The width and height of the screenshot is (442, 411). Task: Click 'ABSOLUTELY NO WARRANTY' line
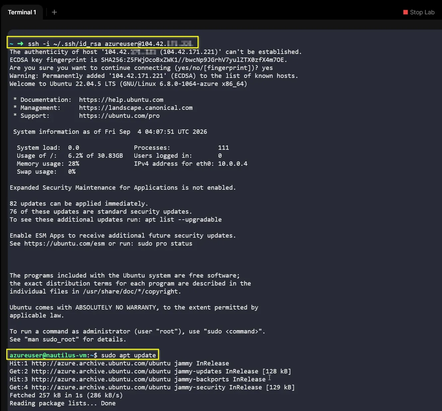[x=134, y=308]
